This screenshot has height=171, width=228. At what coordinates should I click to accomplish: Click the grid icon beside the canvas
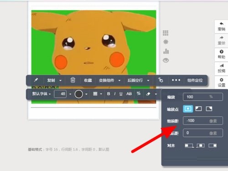click(x=166, y=33)
